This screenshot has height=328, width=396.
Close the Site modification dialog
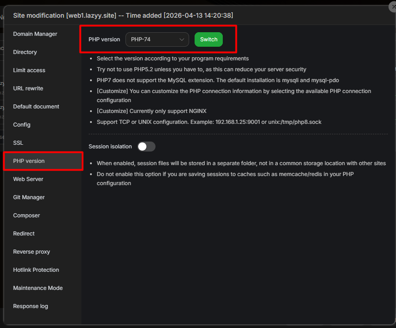point(392,7)
